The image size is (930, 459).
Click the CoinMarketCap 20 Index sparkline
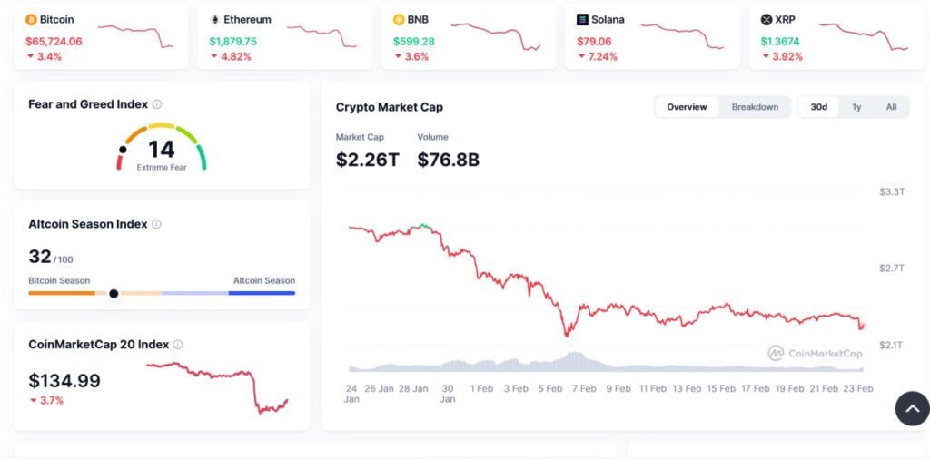pyautogui.click(x=217, y=387)
